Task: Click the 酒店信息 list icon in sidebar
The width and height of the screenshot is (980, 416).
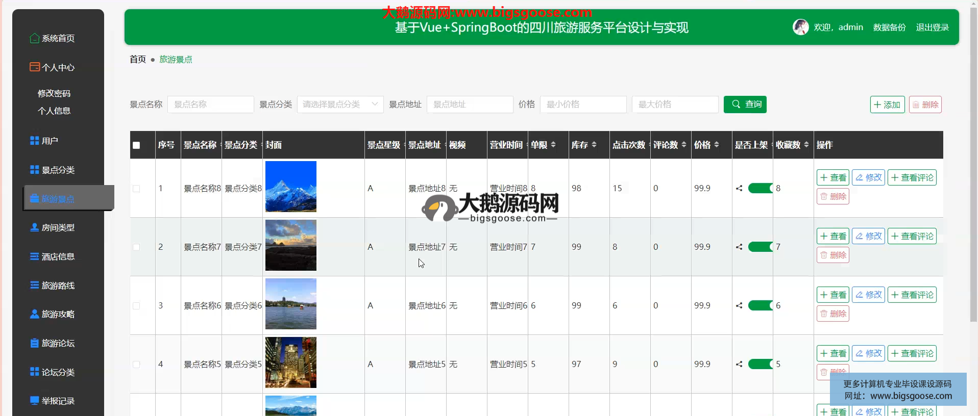Action: pyautogui.click(x=34, y=256)
